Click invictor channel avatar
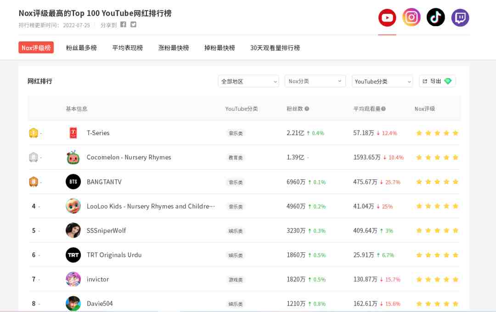This screenshot has width=496, height=312. coord(73,279)
